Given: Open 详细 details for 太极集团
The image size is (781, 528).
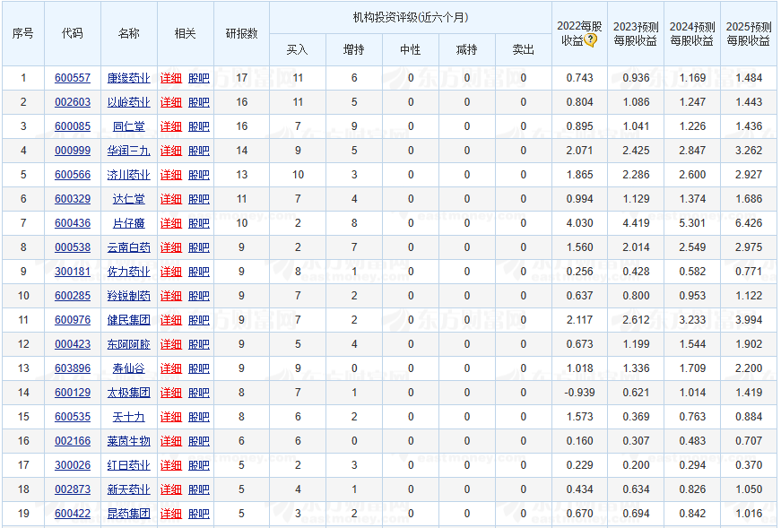Looking at the screenshot, I should point(171,393).
